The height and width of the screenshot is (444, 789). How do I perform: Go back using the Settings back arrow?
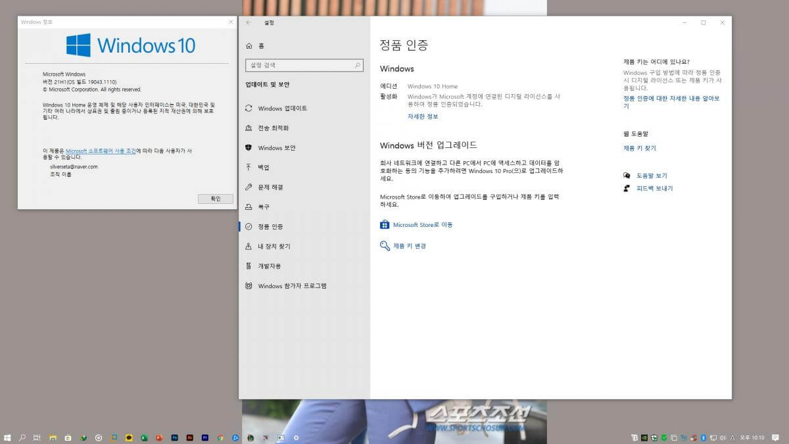pos(249,22)
